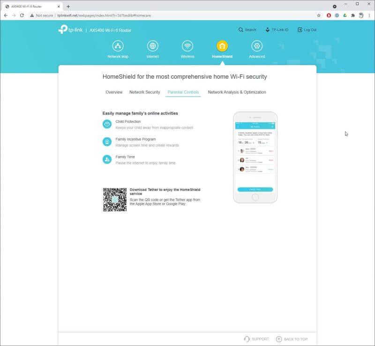Screen dimensions: 375x346
Task: Click the Search text in header
Action: point(250,30)
